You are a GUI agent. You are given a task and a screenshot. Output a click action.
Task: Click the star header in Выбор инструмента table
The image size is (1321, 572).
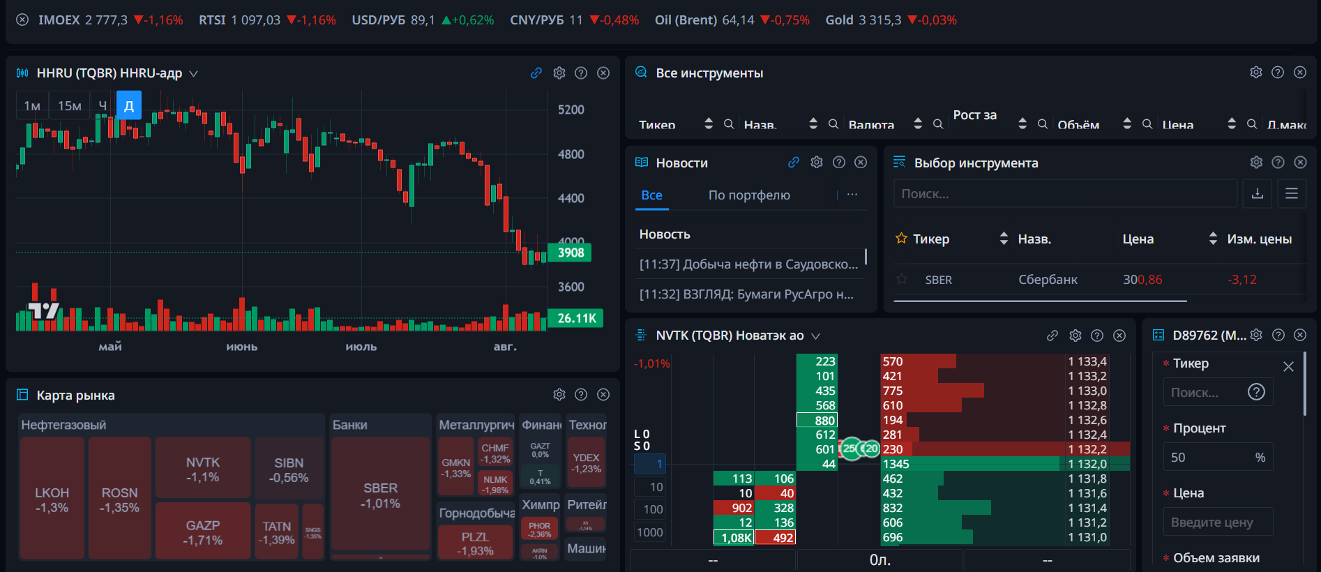[x=901, y=239]
